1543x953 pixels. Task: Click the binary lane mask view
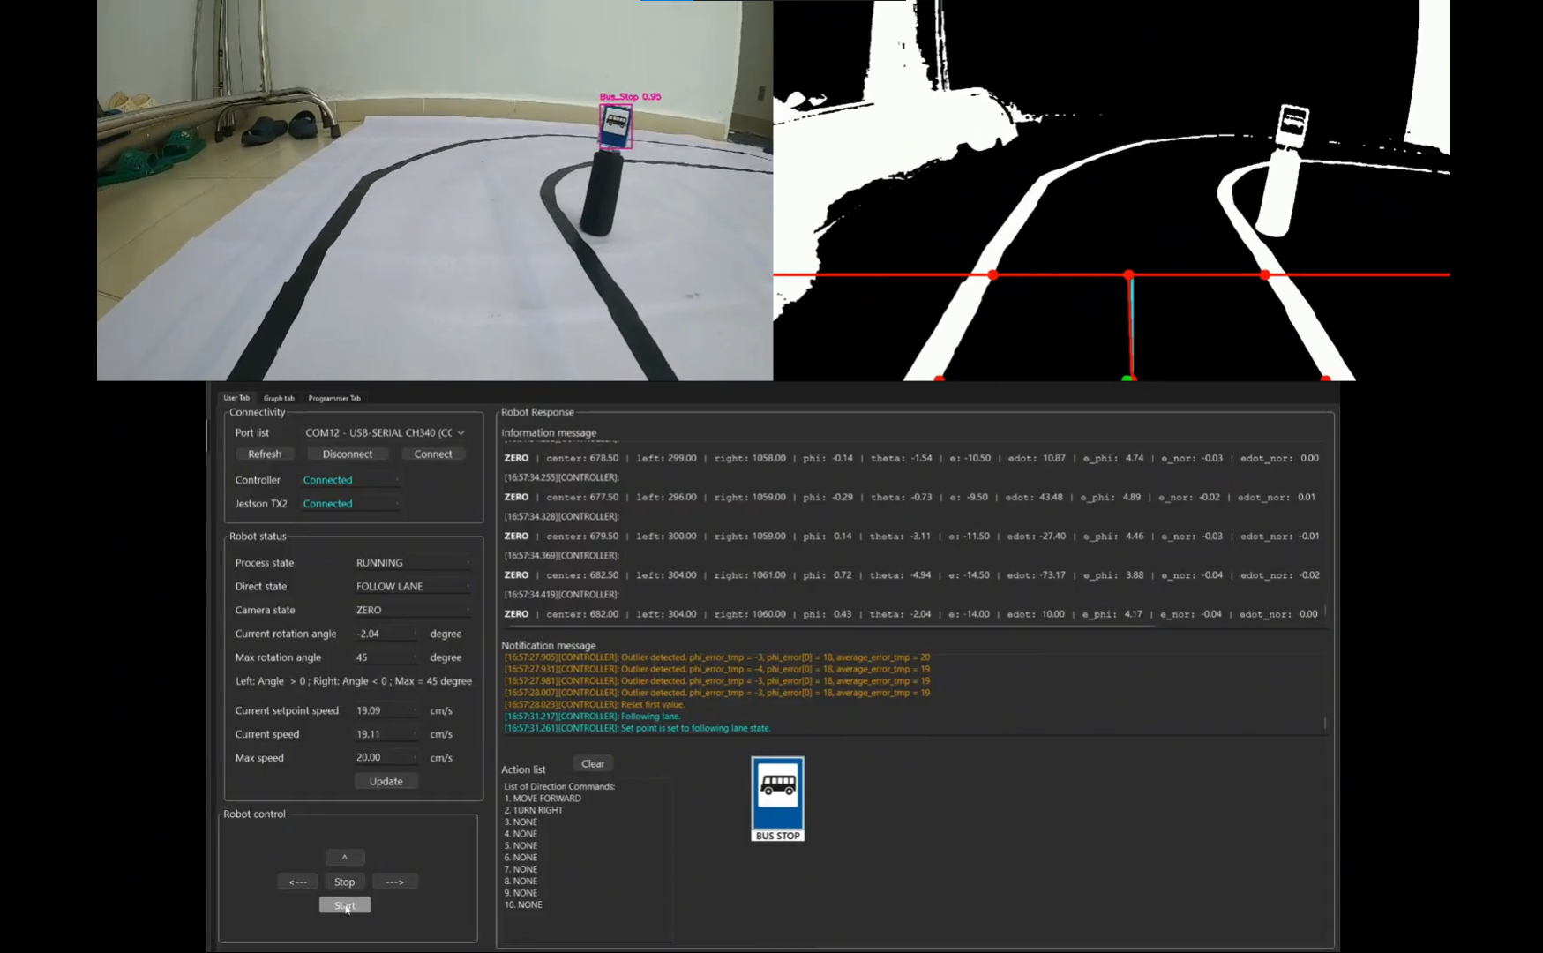(x=1112, y=191)
